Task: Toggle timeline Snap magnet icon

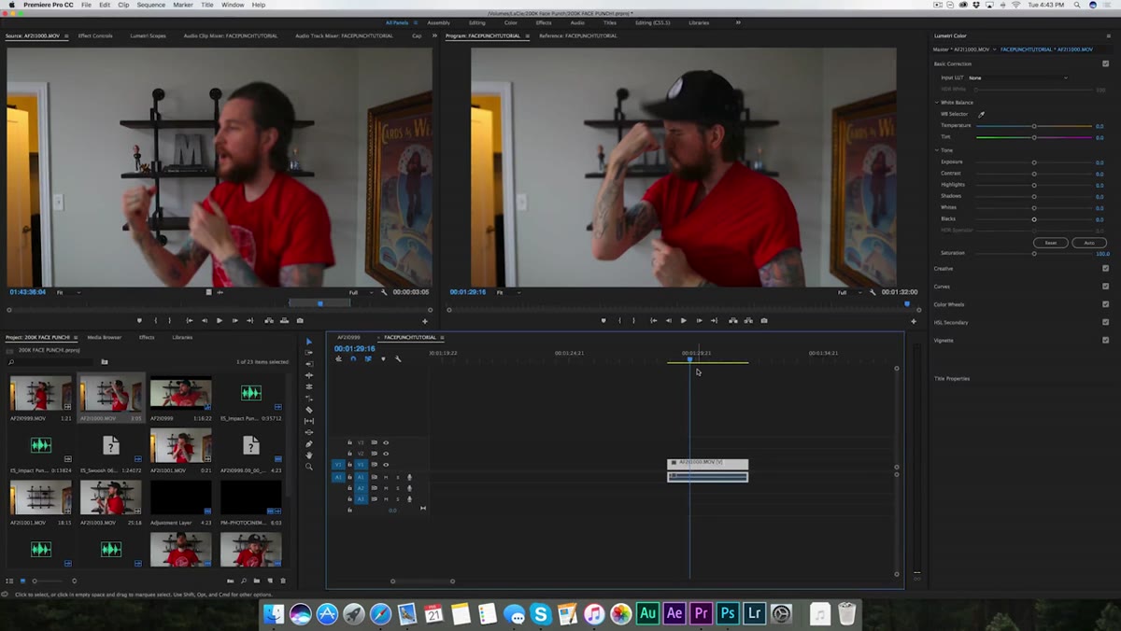Action: coord(353,359)
